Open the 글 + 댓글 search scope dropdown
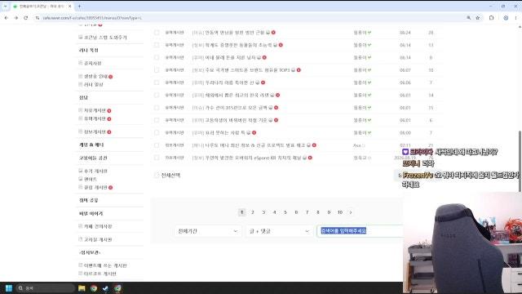The height and width of the screenshot is (294, 522). (279, 231)
